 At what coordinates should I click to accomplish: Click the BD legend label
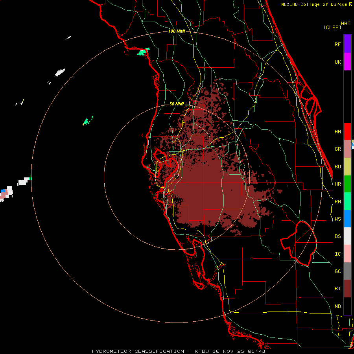click(337, 167)
